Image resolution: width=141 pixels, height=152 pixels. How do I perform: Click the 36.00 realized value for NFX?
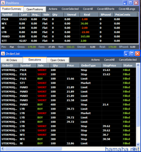84,23
